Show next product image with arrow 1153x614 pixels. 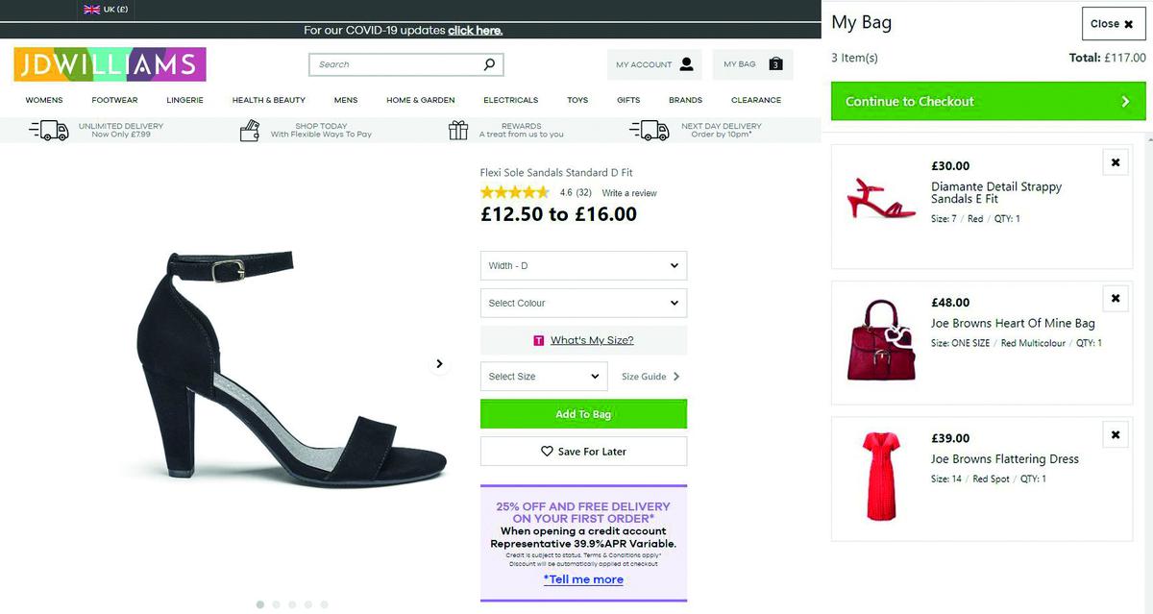pos(439,364)
